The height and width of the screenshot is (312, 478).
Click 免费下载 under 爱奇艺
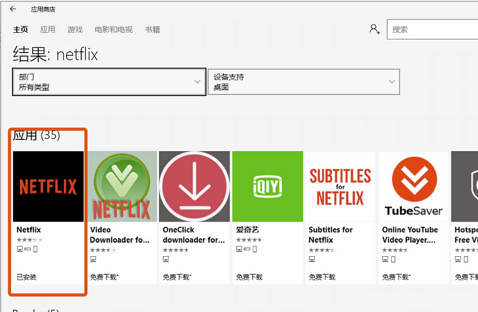249,277
